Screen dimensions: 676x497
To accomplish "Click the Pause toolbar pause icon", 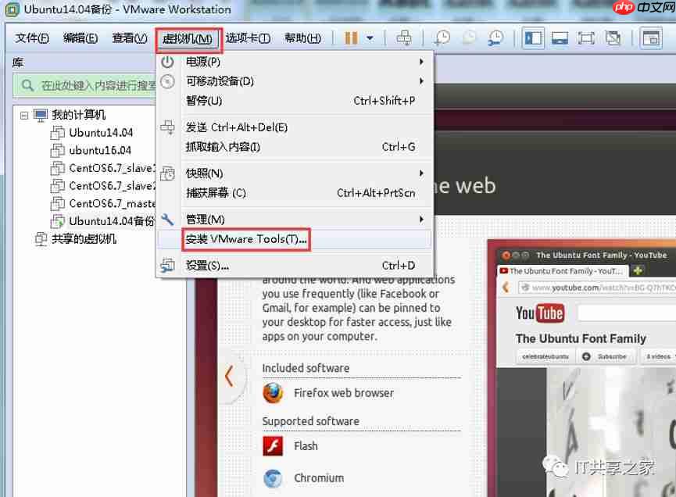I will click(x=352, y=37).
